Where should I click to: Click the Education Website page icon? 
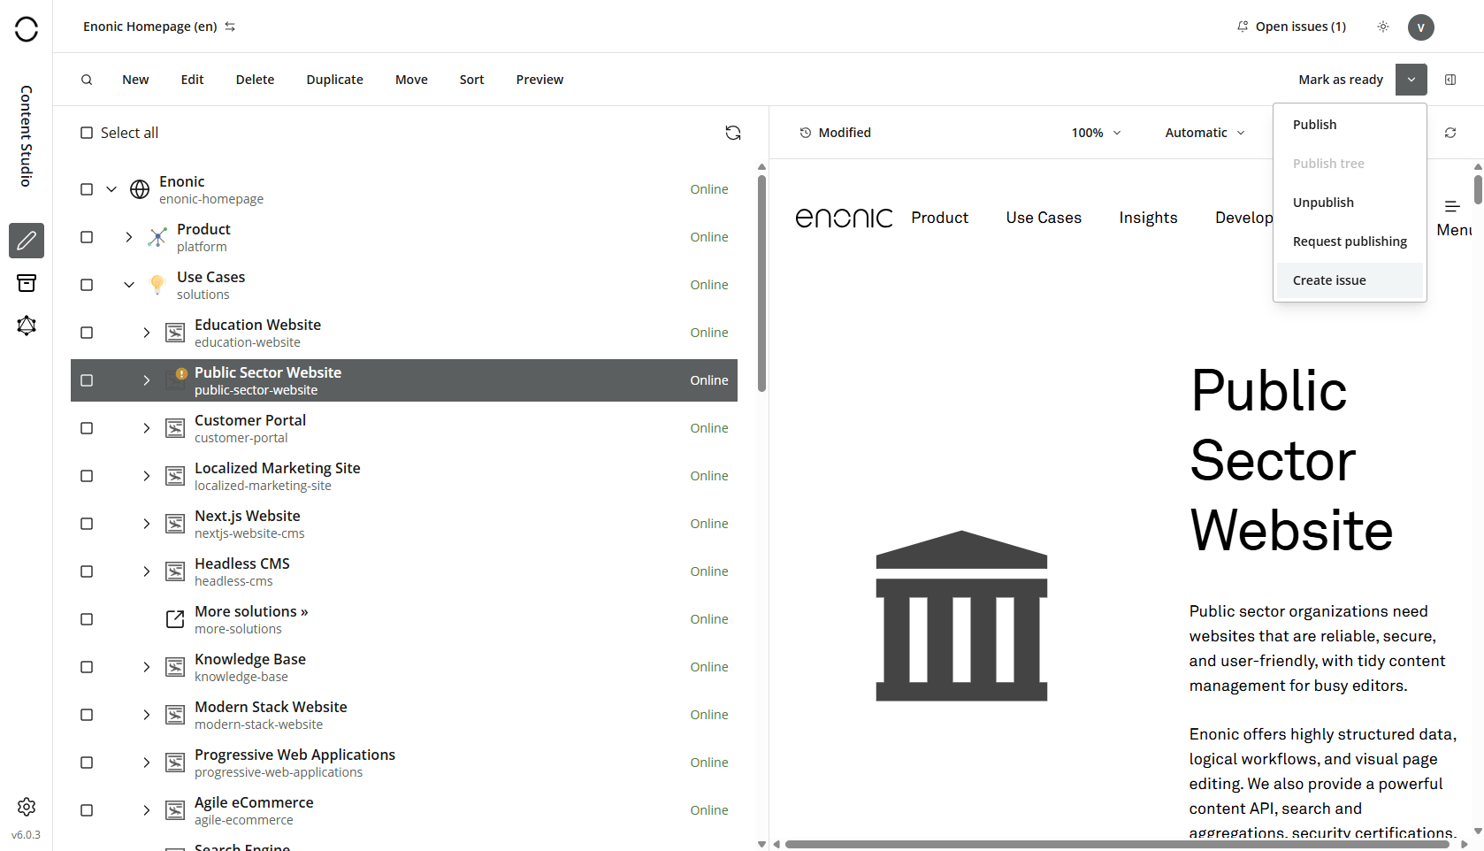tap(175, 333)
